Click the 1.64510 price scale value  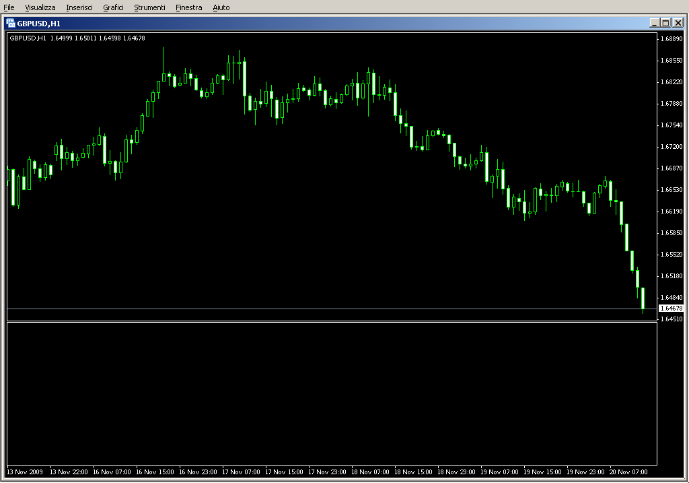[672, 319]
